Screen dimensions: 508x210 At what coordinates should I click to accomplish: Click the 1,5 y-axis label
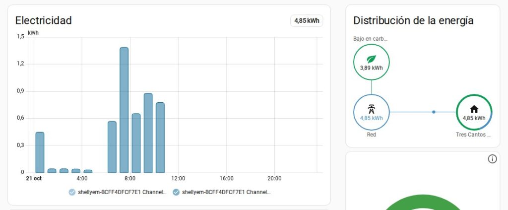point(20,37)
